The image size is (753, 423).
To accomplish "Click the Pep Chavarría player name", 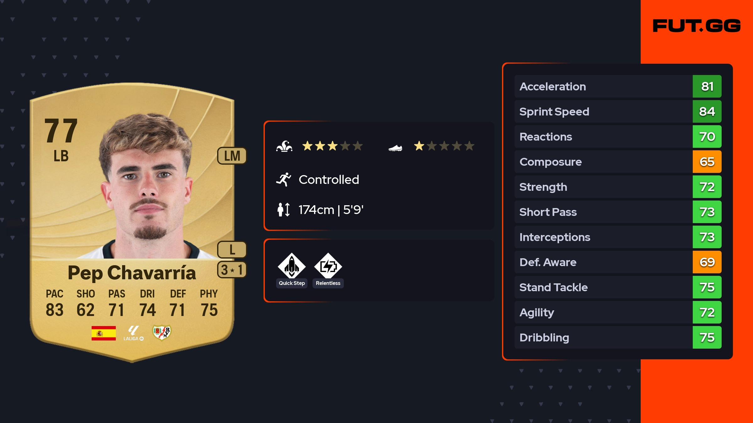I will pyautogui.click(x=132, y=272).
